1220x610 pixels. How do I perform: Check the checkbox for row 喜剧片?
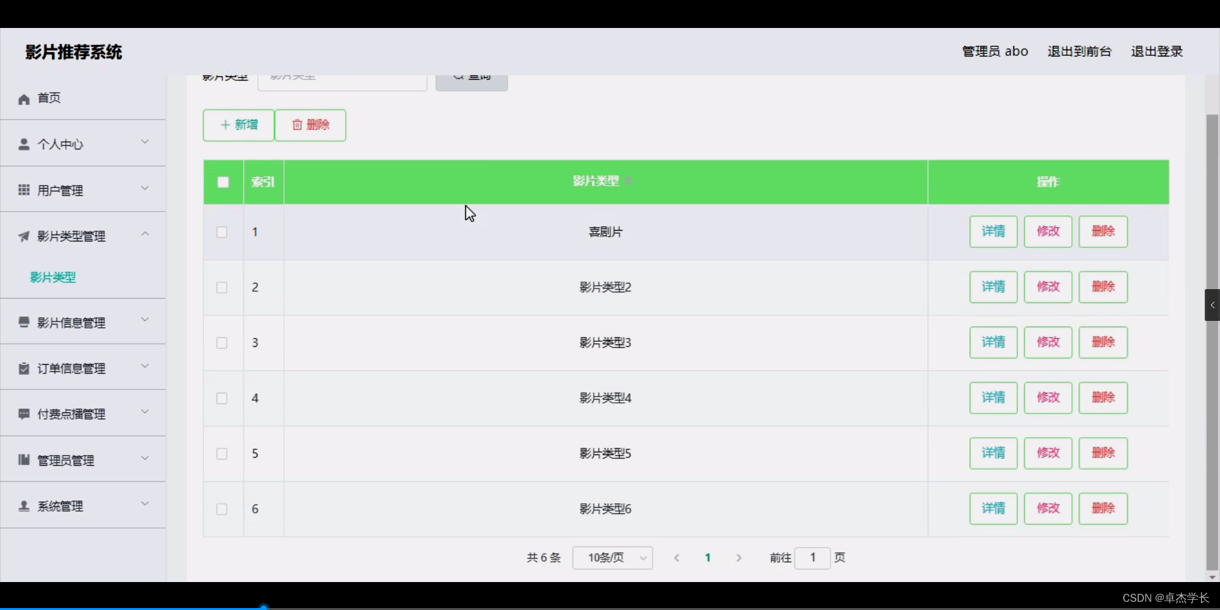(x=221, y=233)
